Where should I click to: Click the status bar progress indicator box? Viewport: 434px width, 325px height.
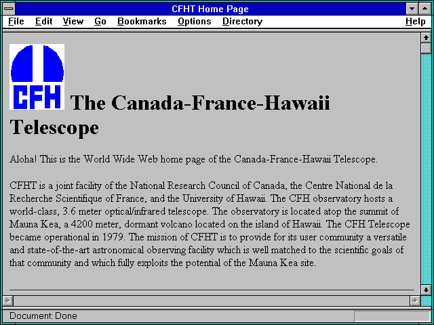(x=392, y=316)
